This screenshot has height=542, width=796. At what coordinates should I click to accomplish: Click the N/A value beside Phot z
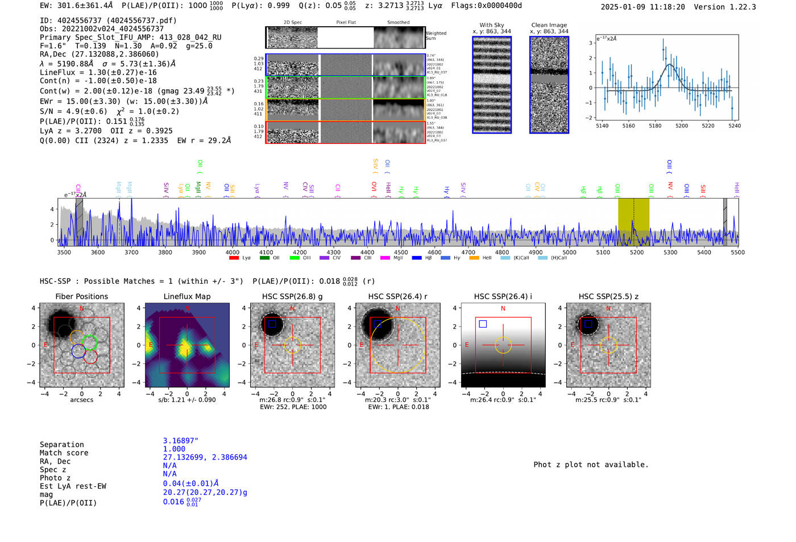coord(170,474)
